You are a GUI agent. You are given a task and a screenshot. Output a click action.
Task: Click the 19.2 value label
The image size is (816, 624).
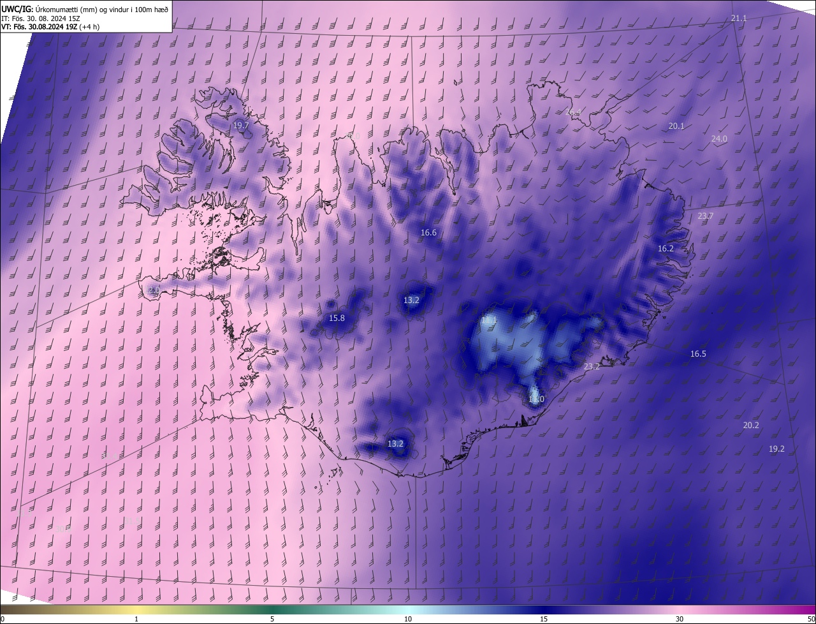tap(776, 449)
